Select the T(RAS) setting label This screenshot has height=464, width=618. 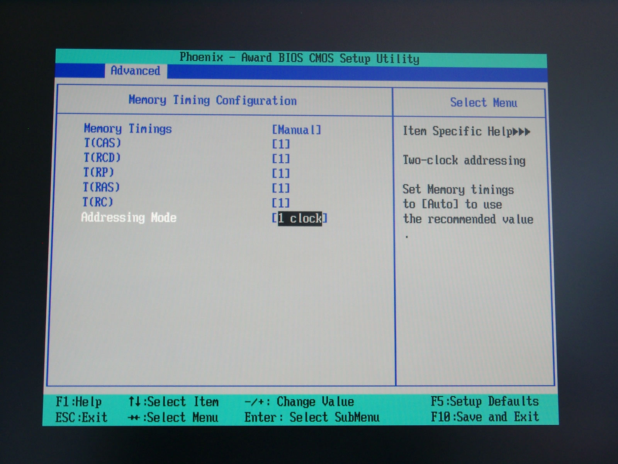101,187
